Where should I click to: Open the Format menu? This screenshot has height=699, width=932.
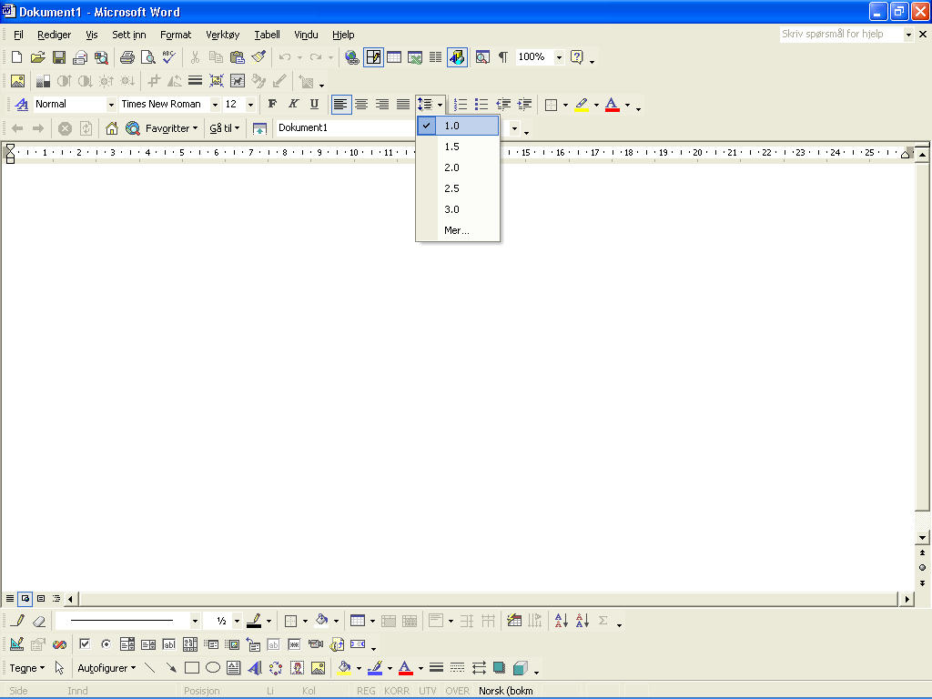pyautogui.click(x=176, y=35)
